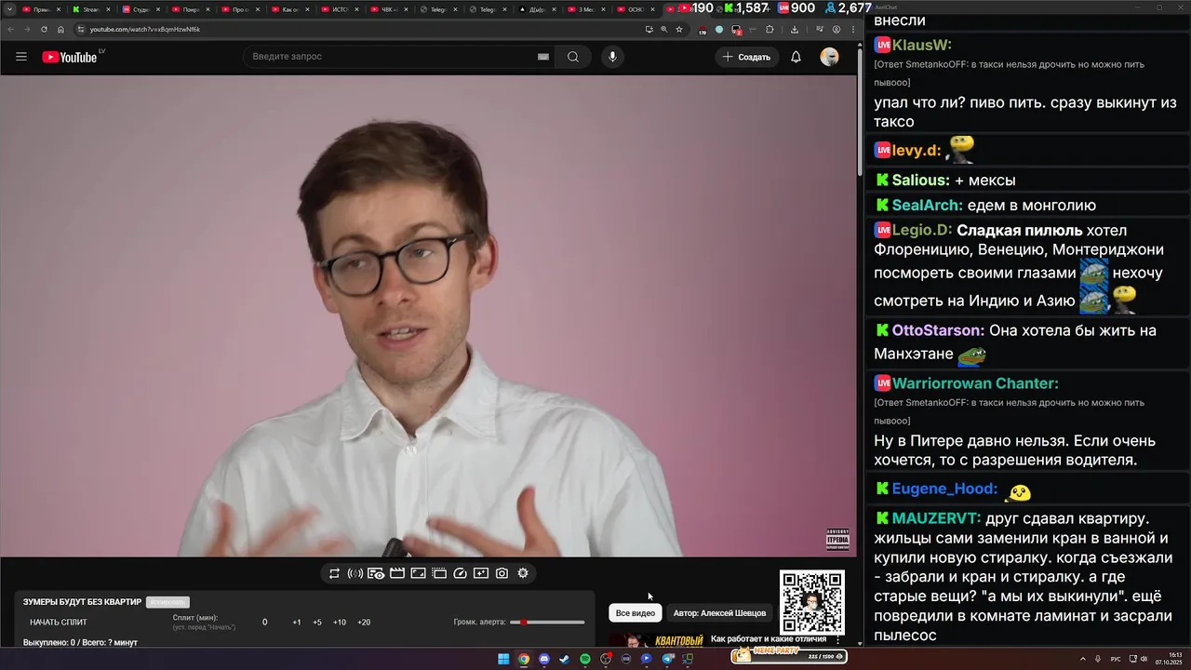Image resolution: width=1191 pixels, height=670 pixels.
Task: Click the pop-up player window icon
Action: click(439, 573)
